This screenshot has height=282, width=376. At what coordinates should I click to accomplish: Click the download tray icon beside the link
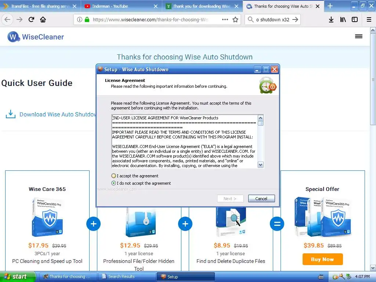tap(11, 115)
